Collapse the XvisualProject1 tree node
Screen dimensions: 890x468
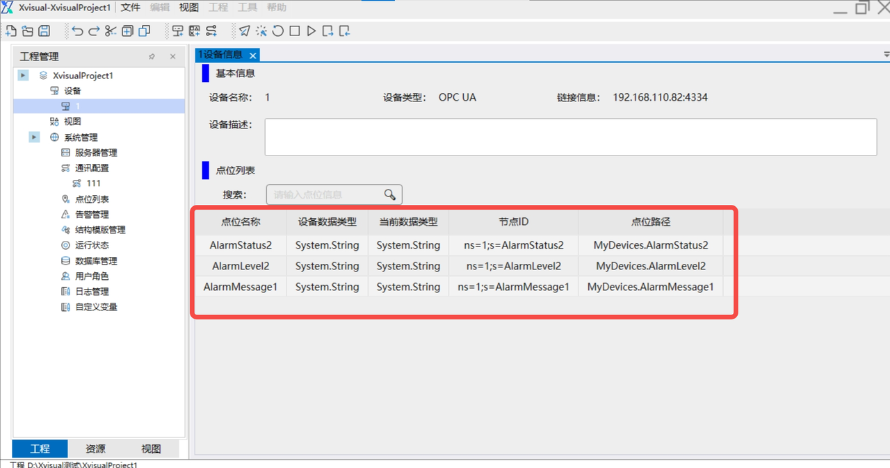coord(24,75)
